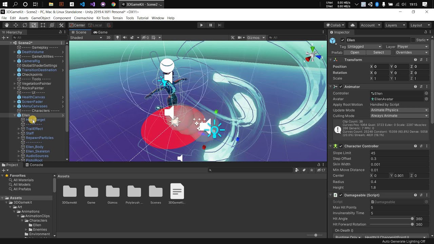
Task: Click the Pause button
Action: pos(211,25)
